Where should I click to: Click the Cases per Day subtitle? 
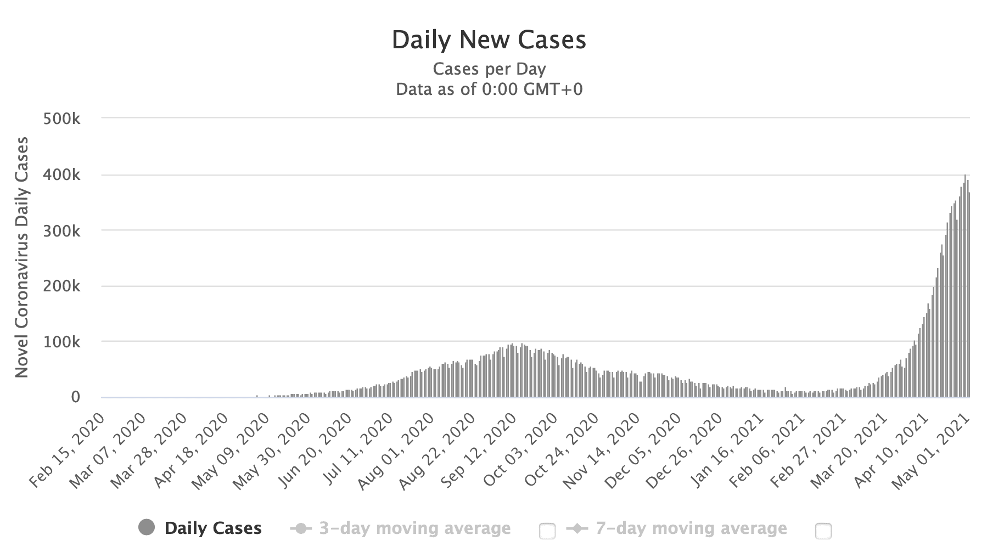pyautogui.click(x=489, y=69)
